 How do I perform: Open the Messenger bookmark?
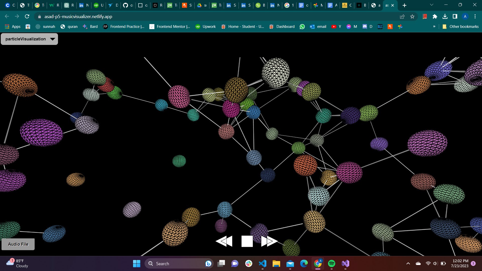[x=352, y=27]
